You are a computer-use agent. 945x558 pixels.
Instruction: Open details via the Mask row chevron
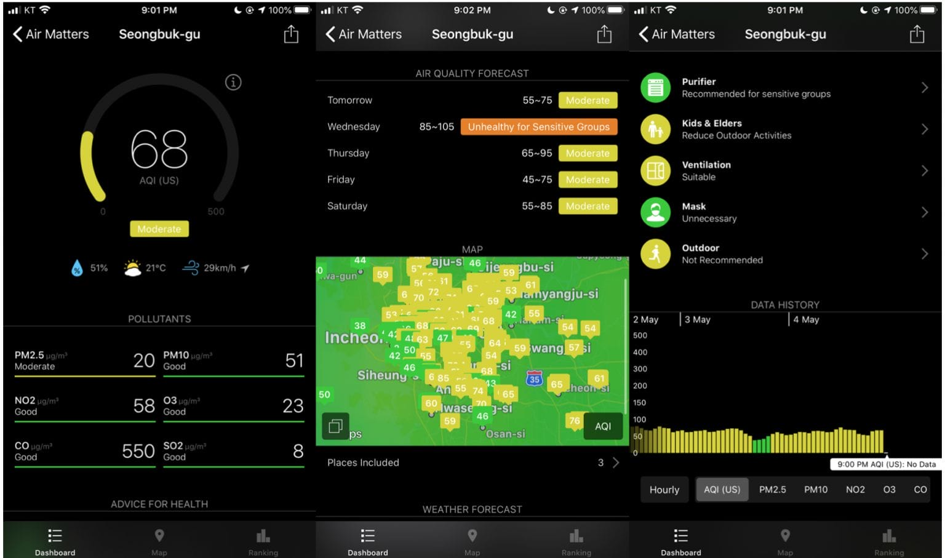coord(925,212)
